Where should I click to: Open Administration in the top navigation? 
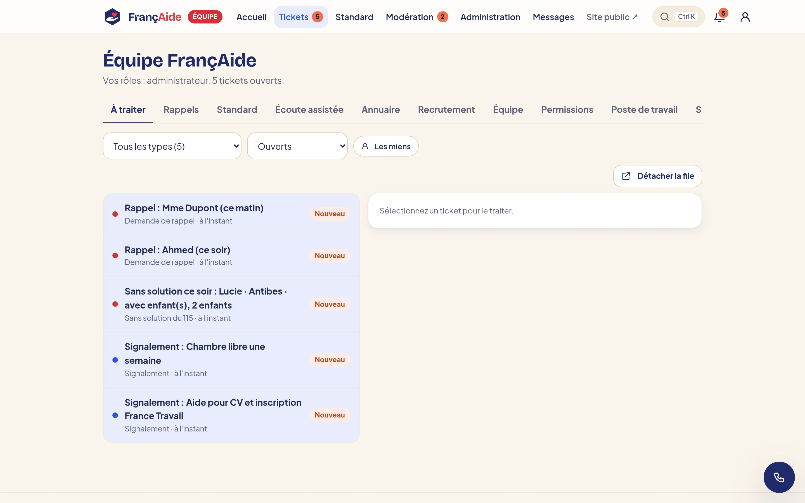pos(490,17)
